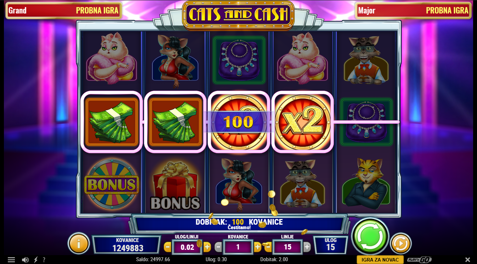Image resolution: width=477 pixels, height=264 pixels.
Task: Open the hamburger menu in bottom bar
Action: [x=11, y=260]
